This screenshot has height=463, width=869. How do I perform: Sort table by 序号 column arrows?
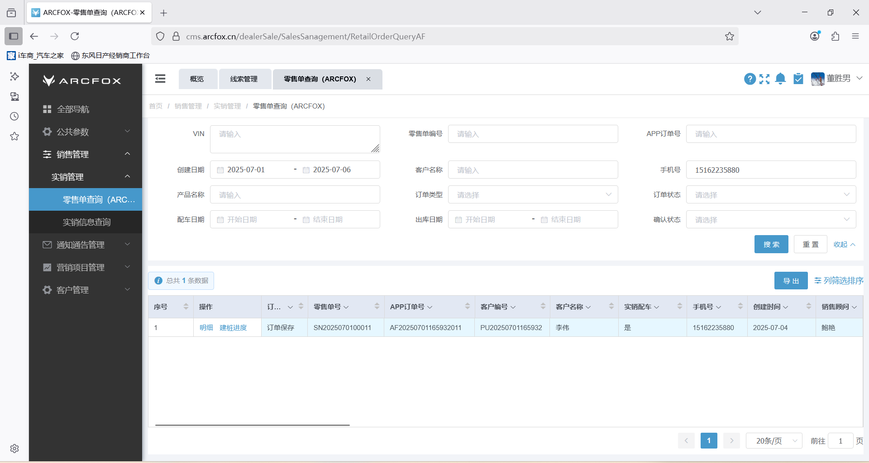click(x=186, y=307)
